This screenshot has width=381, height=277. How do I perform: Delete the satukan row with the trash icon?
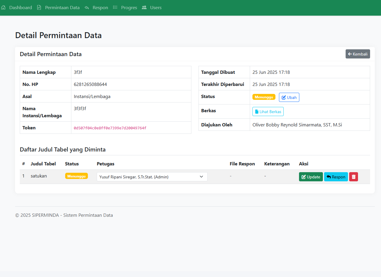[354, 177]
